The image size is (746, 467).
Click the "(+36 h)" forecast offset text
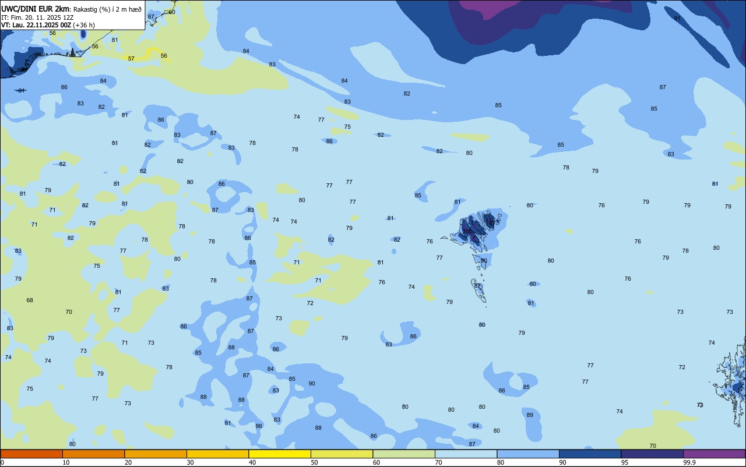pyautogui.click(x=84, y=25)
